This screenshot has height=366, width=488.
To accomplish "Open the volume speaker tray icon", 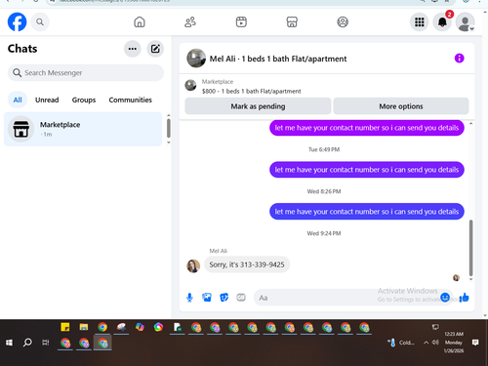I will point(435,343).
